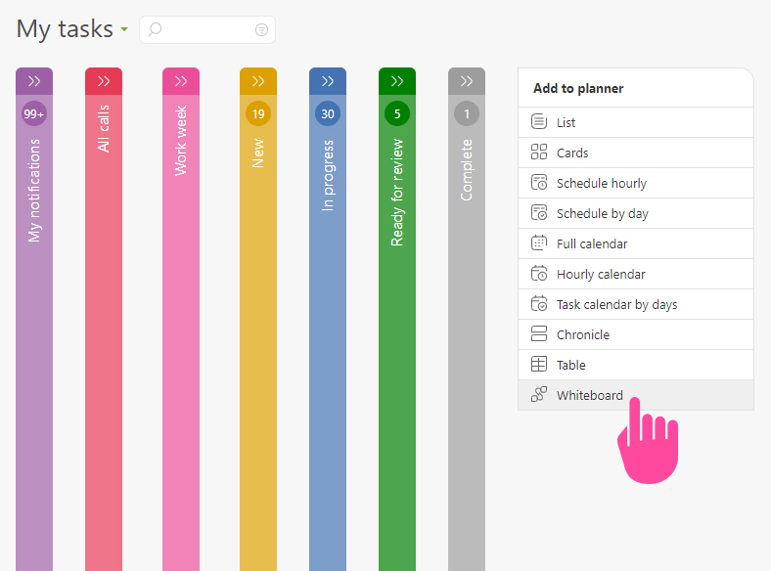Click the Whiteboard icon

click(538, 395)
